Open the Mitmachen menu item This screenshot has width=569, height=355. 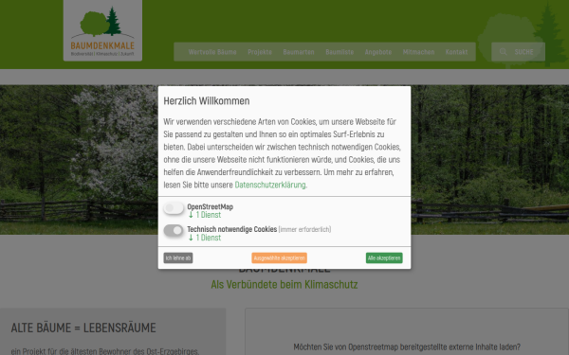click(x=418, y=52)
